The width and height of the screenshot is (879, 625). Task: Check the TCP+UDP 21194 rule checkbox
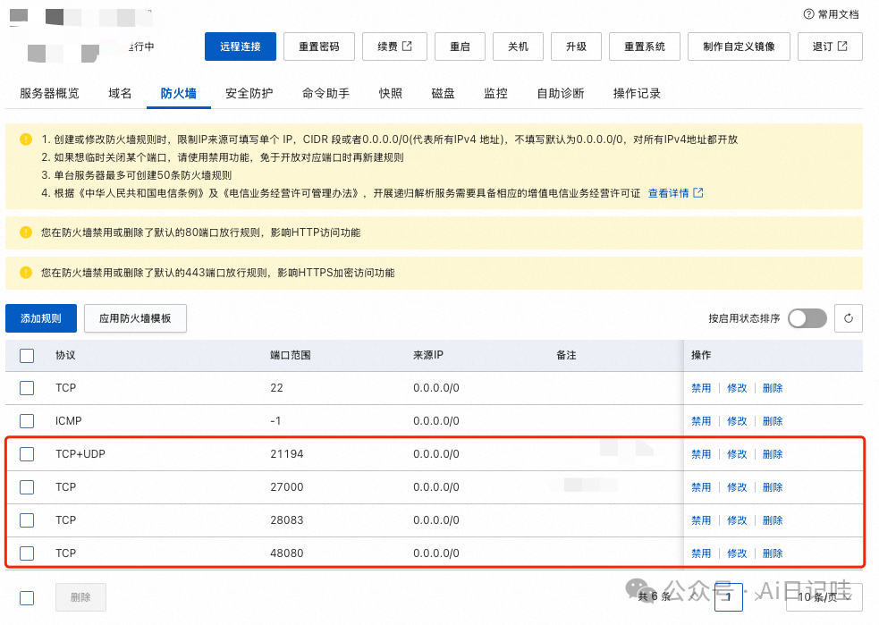coord(27,454)
